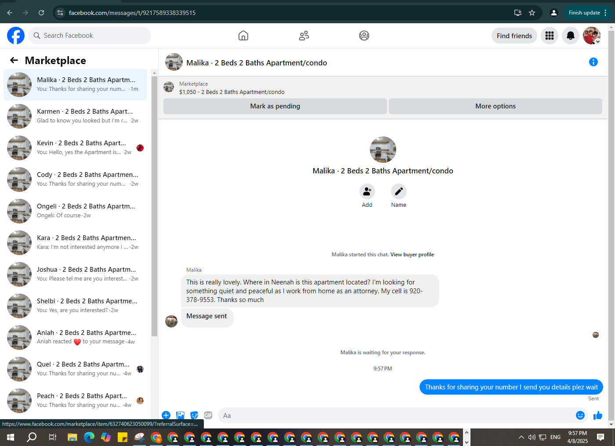Click the Add people icon

click(x=367, y=191)
